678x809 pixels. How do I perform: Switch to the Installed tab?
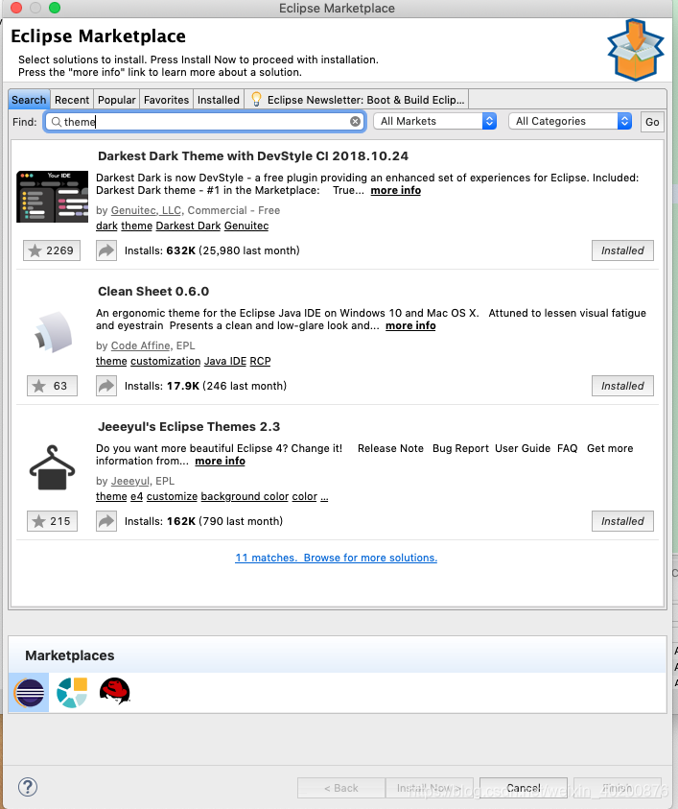218,100
